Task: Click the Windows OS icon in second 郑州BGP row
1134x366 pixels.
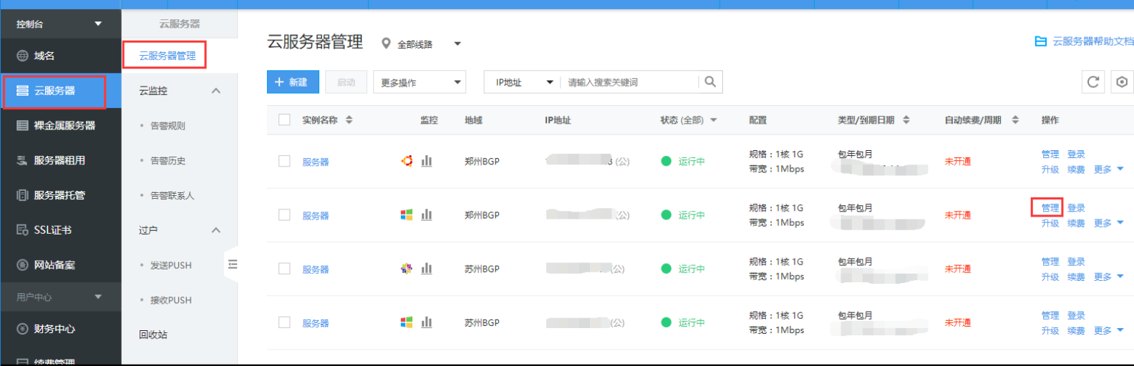Action: tap(407, 214)
